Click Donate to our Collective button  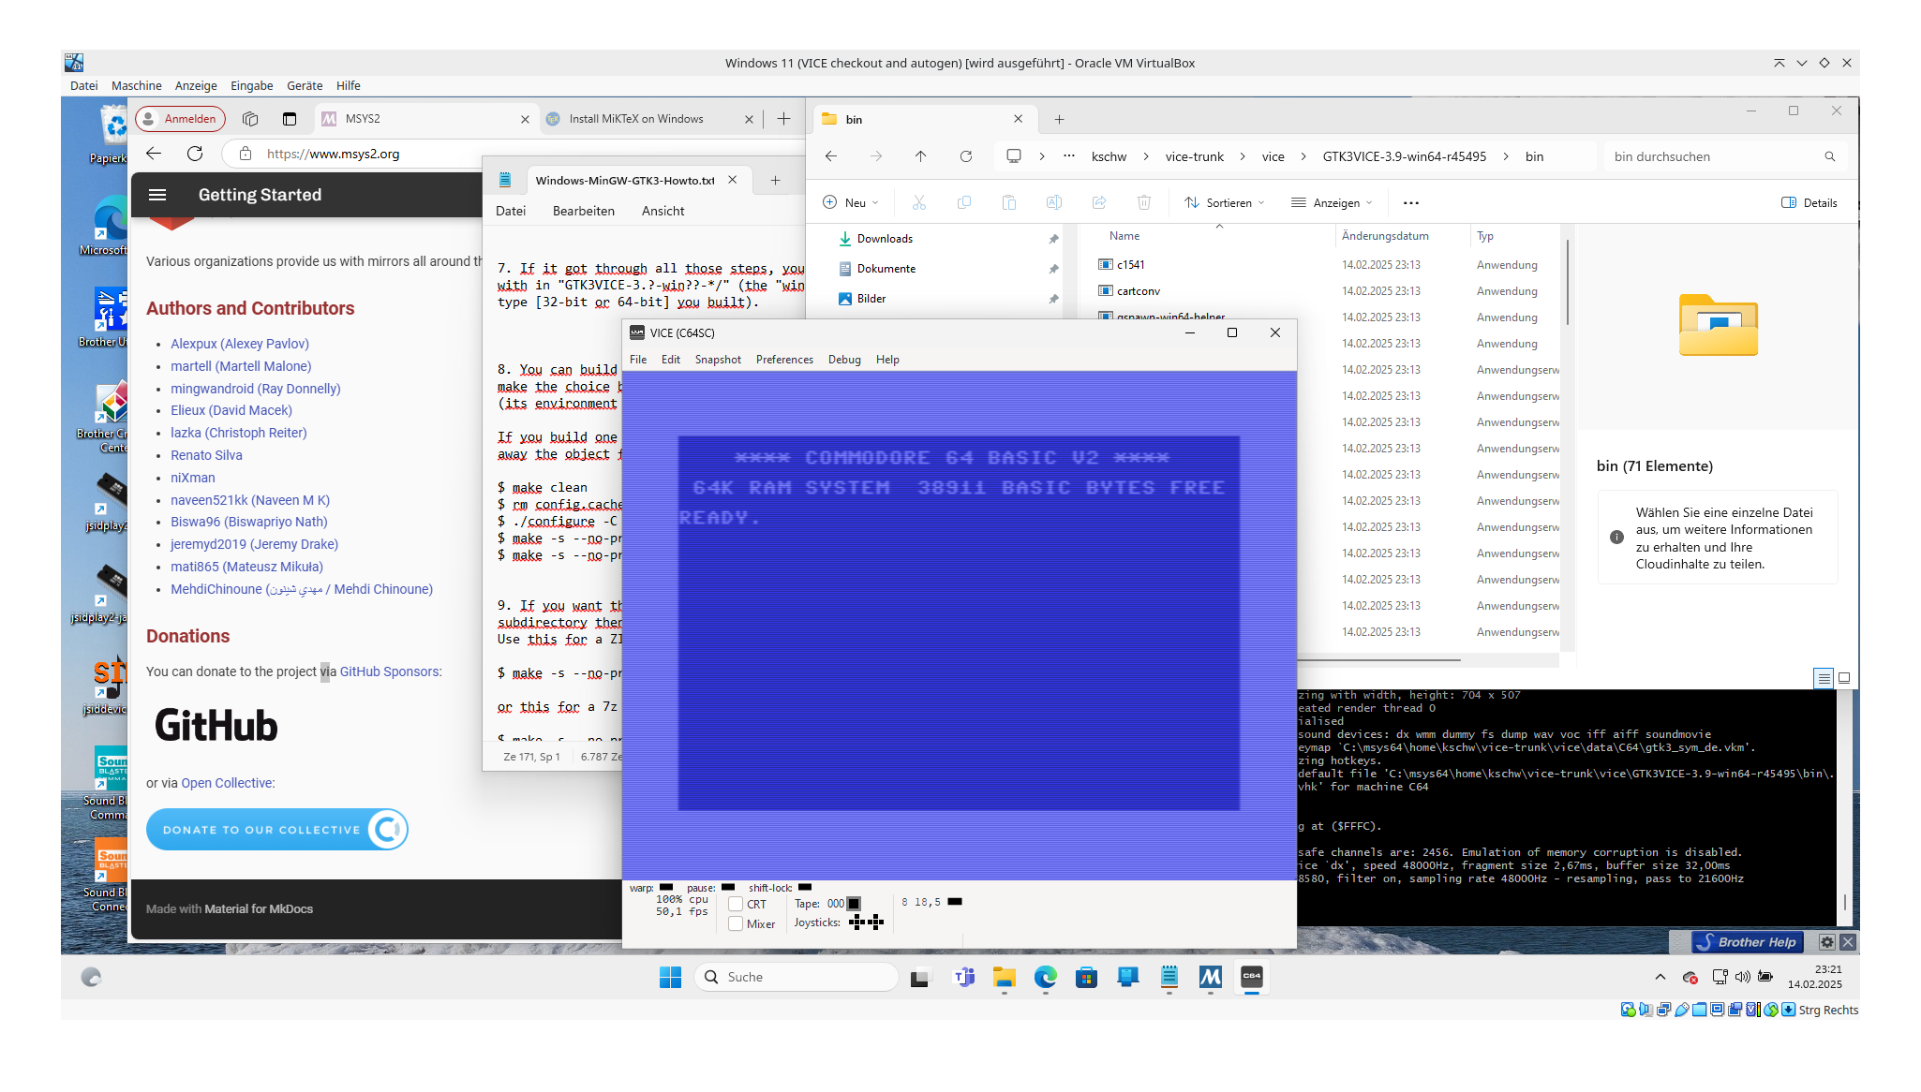coord(277,830)
